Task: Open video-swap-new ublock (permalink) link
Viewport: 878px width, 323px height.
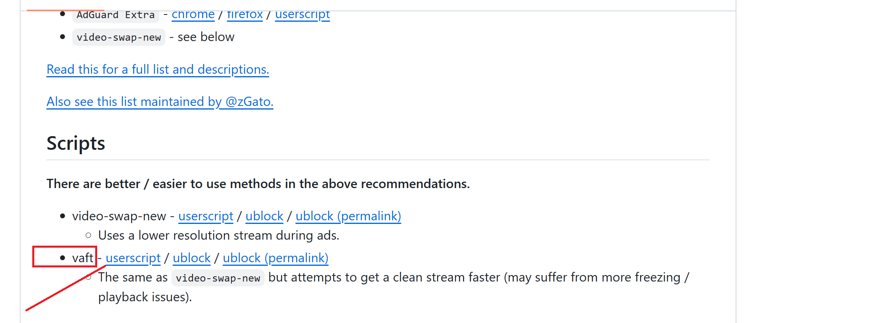Action: tap(348, 216)
